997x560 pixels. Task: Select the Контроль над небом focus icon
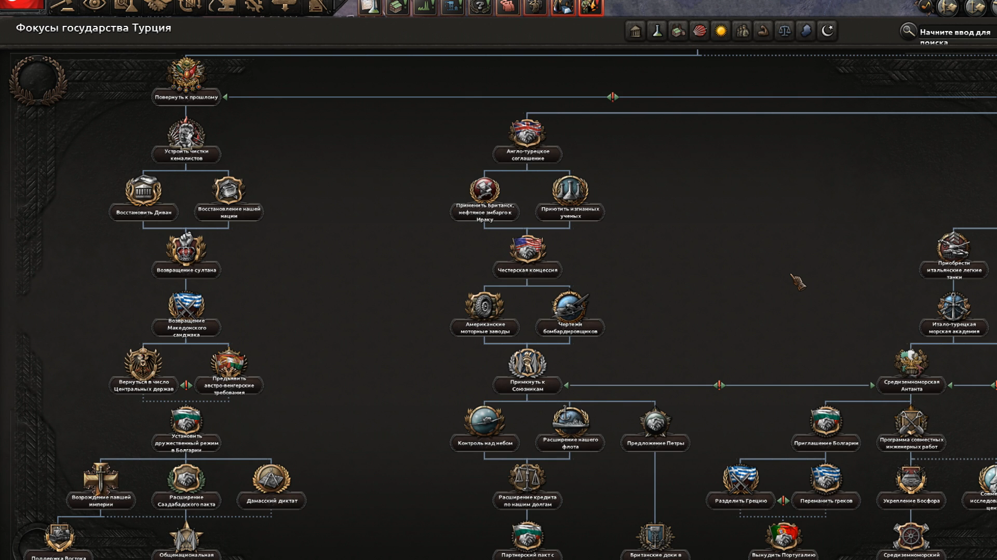click(484, 421)
